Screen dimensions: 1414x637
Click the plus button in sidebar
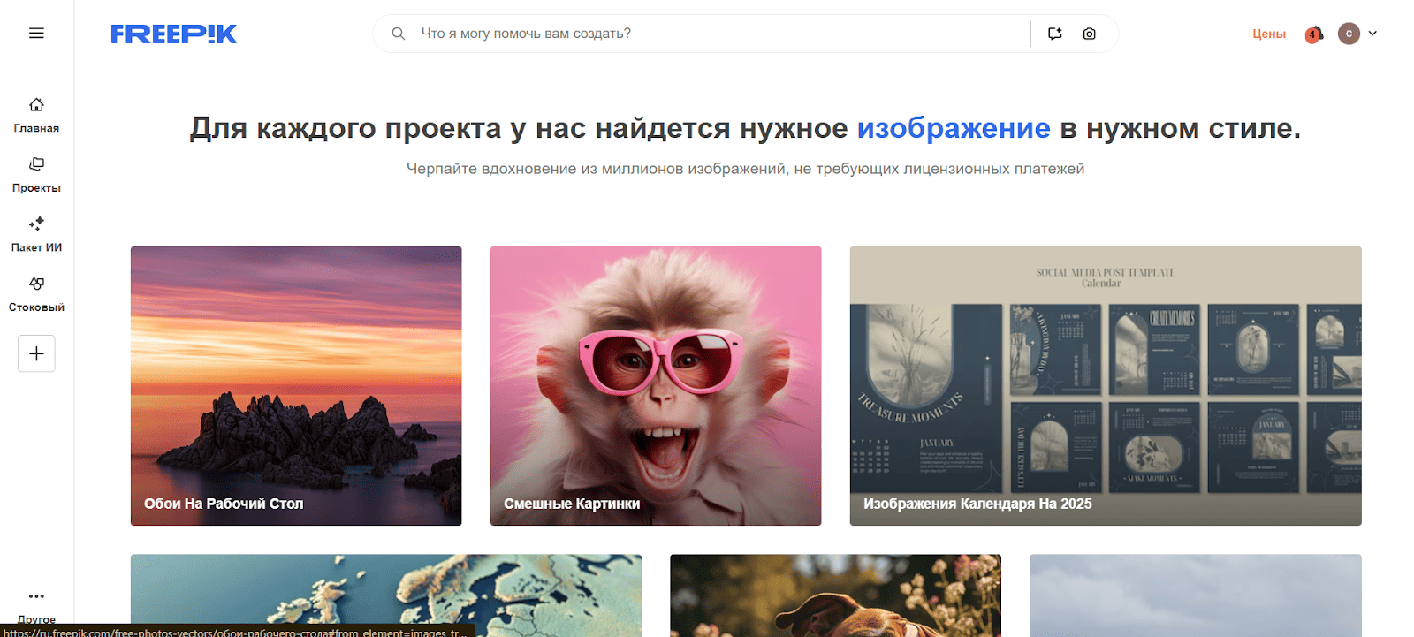click(x=36, y=353)
